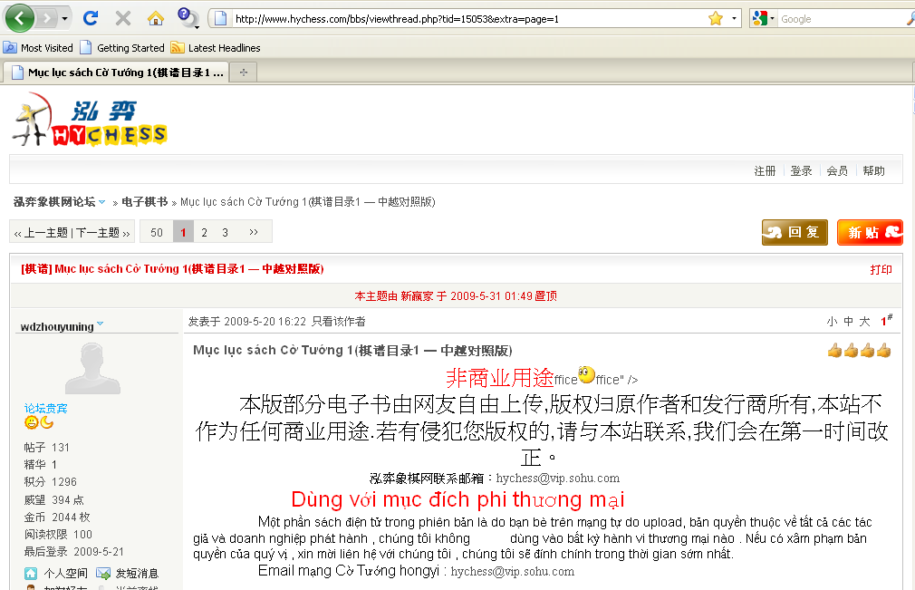915x590 pixels.
Task: Open the 帮助 help link
Action: [873, 171]
